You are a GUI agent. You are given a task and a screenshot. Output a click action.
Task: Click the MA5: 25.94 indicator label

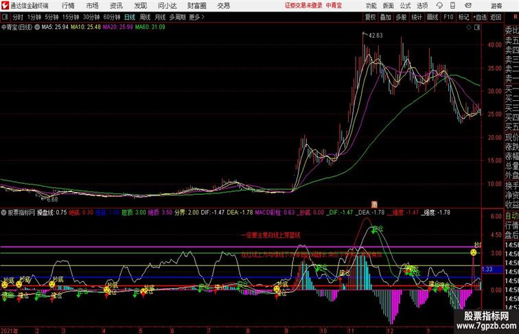(55, 27)
